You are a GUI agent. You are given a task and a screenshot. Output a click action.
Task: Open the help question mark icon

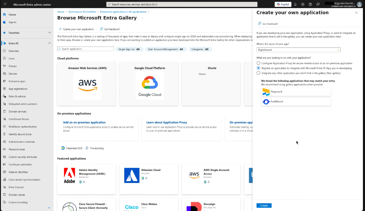click(x=310, y=4)
